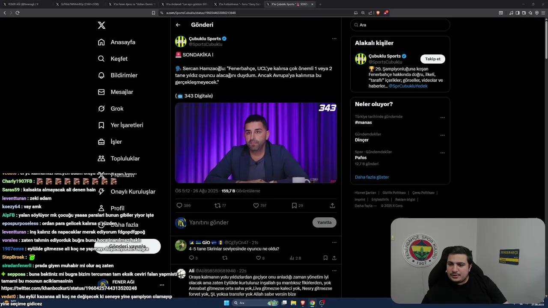Repost GiO's comment
The width and height of the screenshot is (548, 308).
pos(225,258)
